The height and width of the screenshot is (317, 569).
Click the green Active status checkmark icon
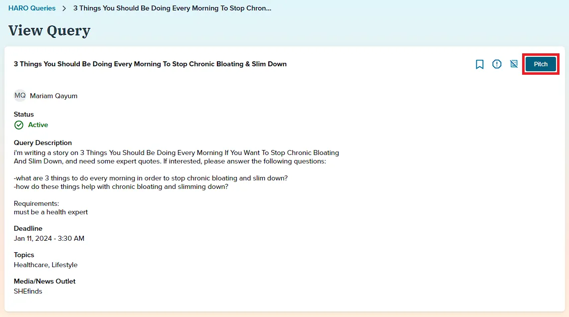coord(18,125)
